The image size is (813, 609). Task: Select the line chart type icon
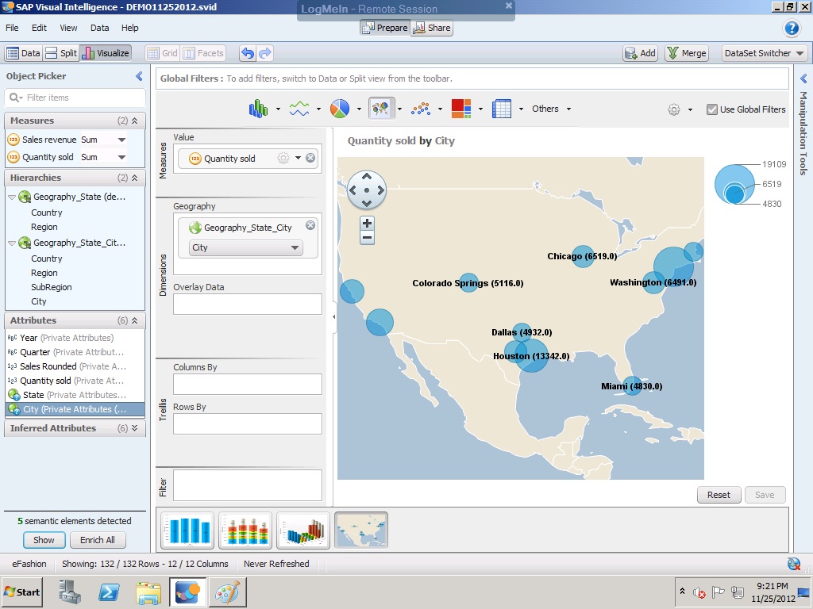tap(299, 109)
